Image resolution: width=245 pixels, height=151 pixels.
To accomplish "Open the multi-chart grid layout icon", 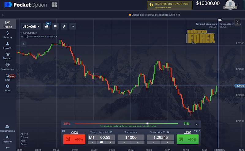I will [54, 5].
